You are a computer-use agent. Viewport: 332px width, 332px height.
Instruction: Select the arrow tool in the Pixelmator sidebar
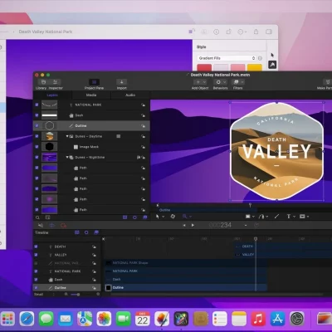tap(272, 55)
